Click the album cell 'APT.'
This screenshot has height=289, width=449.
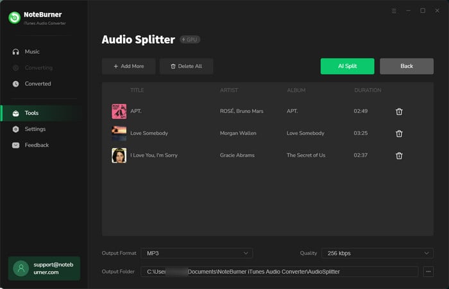(292, 111)
